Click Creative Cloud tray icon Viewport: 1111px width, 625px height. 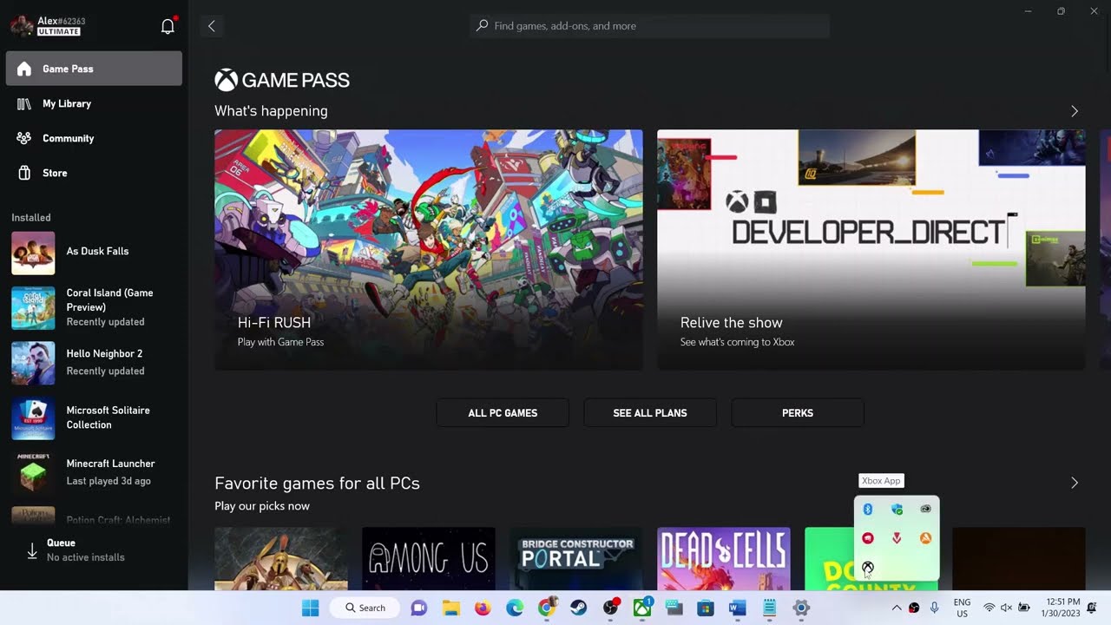925,510
